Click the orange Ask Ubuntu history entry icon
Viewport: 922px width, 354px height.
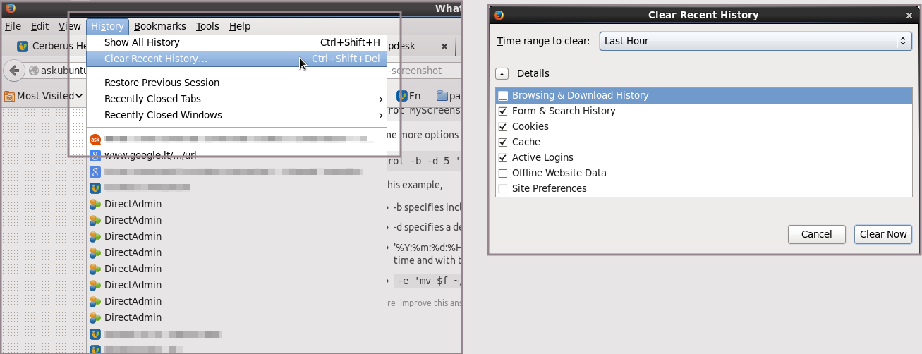coord(95,140)
